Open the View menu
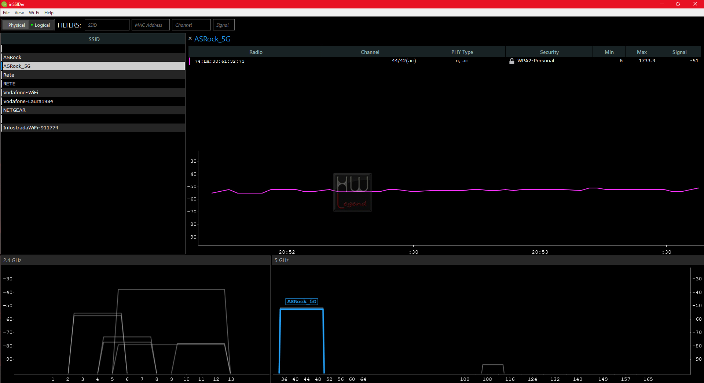 [x=19, y=12]
